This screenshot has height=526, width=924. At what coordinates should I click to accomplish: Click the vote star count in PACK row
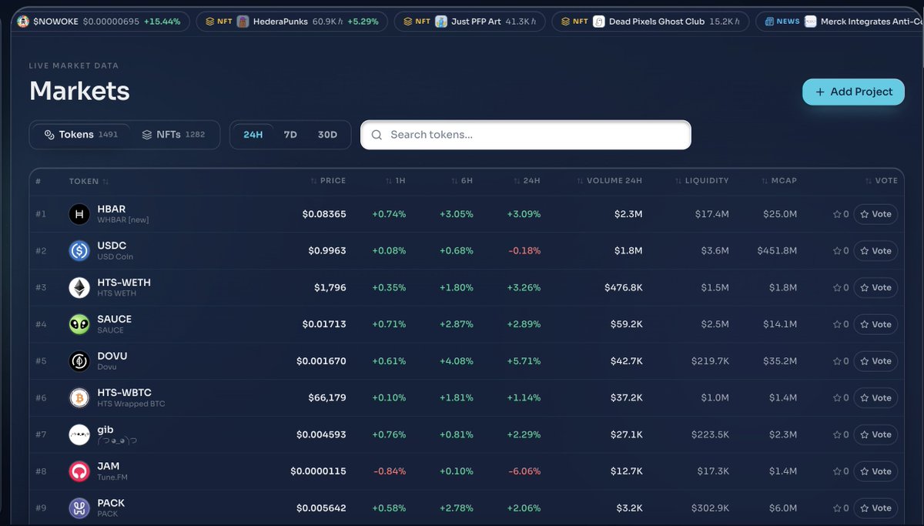coord(841,508)
